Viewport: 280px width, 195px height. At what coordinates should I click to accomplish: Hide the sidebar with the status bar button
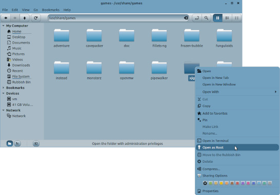[36, 143]
